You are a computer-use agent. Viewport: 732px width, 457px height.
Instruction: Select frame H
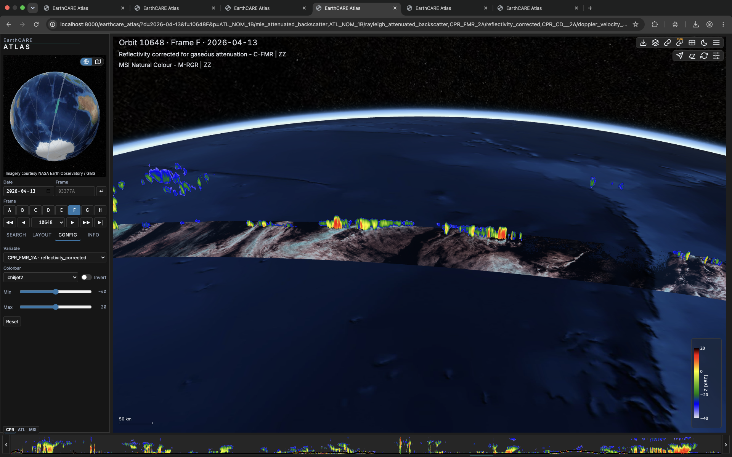pos(100,210)
